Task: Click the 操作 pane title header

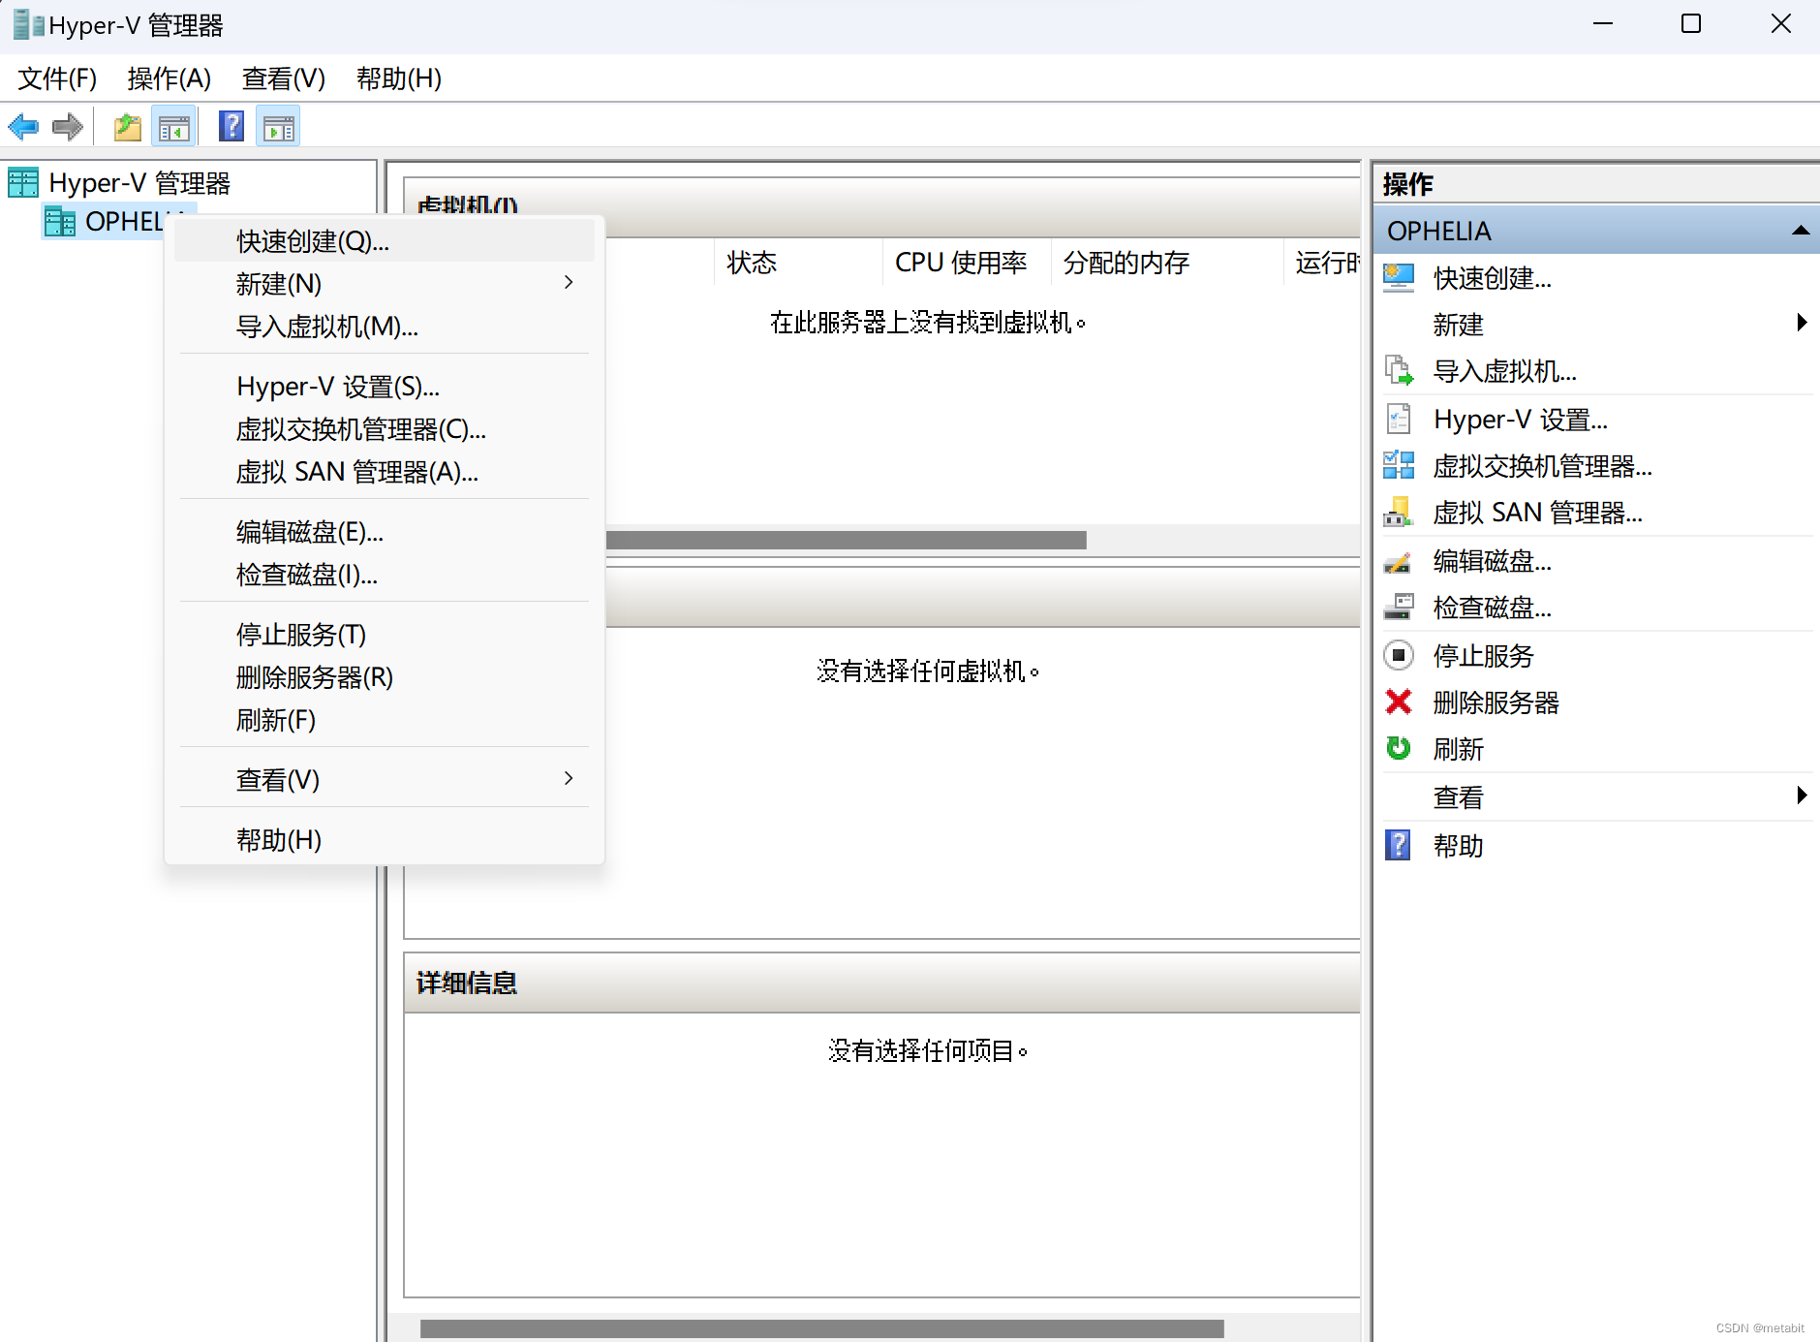Action: pyautogui.click(x=1595, y=183)
